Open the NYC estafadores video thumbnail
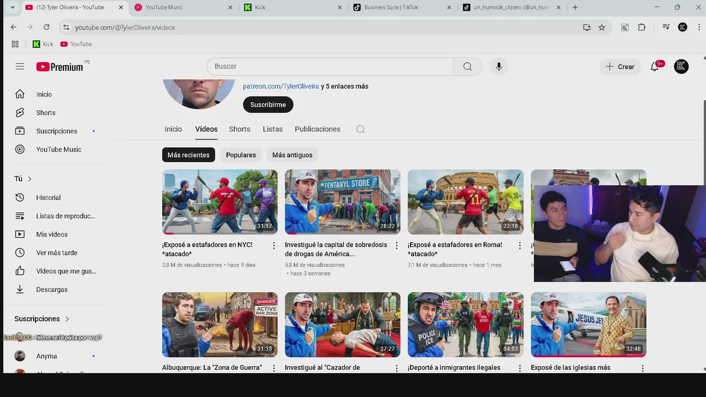706x397 pixels. (x=220, y=202)
